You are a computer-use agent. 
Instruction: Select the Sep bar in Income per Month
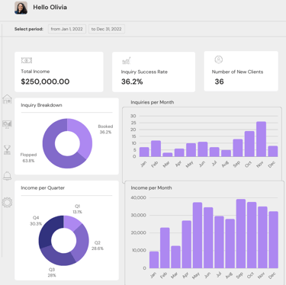click(x=241, y=234)
